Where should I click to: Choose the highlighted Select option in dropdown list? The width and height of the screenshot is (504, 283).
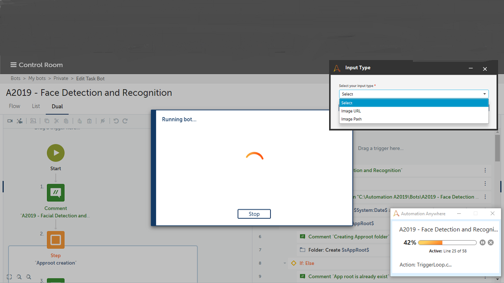pyautogui.click(x=414, y=103)
